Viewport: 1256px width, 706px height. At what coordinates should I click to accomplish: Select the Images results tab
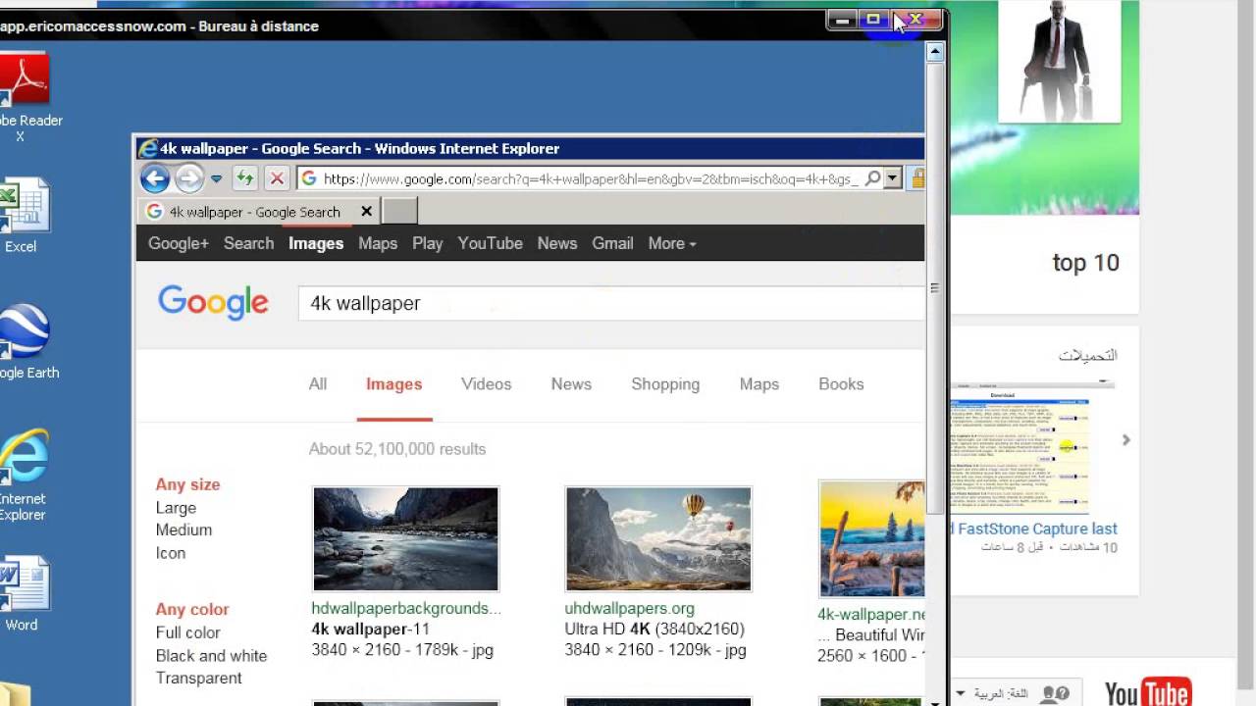394,384
